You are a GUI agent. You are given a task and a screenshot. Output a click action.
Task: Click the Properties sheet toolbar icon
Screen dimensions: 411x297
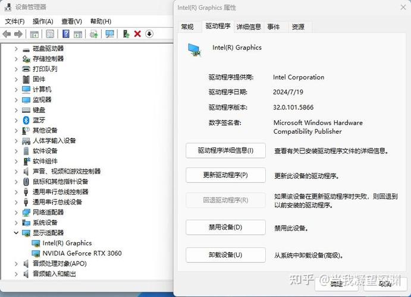[50, 34]
